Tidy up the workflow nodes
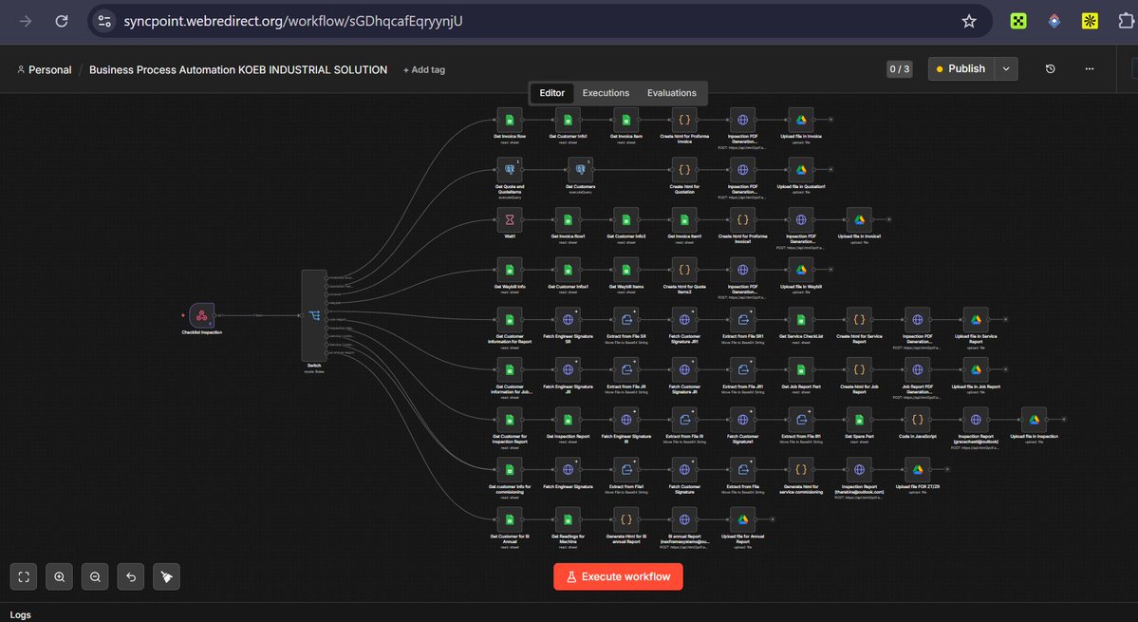 [166, 577]
